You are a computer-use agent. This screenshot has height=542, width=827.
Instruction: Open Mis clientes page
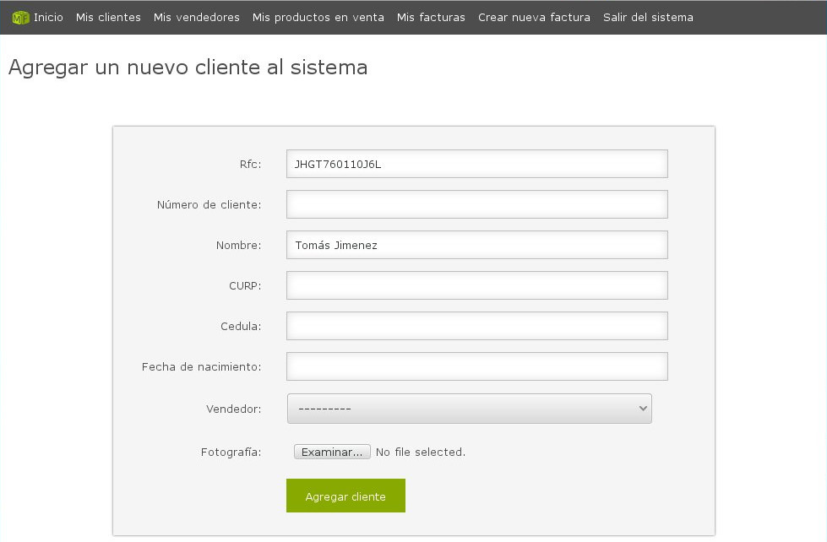pyautogui.click(x=107, y=16)
